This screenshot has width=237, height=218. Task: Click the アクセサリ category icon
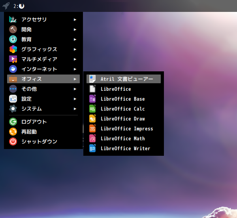point(13,19)
